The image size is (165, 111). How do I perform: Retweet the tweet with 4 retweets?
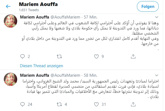pos(58,104)
